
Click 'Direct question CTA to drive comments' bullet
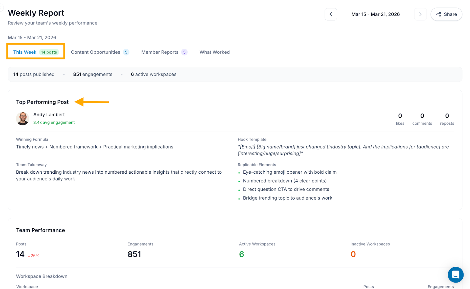[x=286, y=189]
